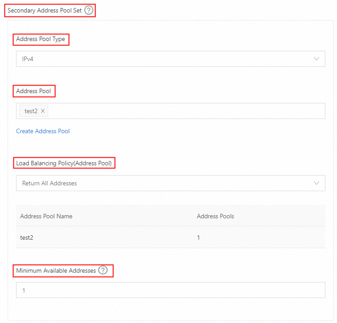Click the Load Balancing Policy(Address Pool) label

pyautogui.click(x=64, y=163)
